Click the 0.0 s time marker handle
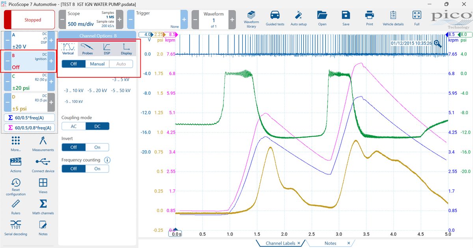 pyautogui.click(x=176, y=234)
